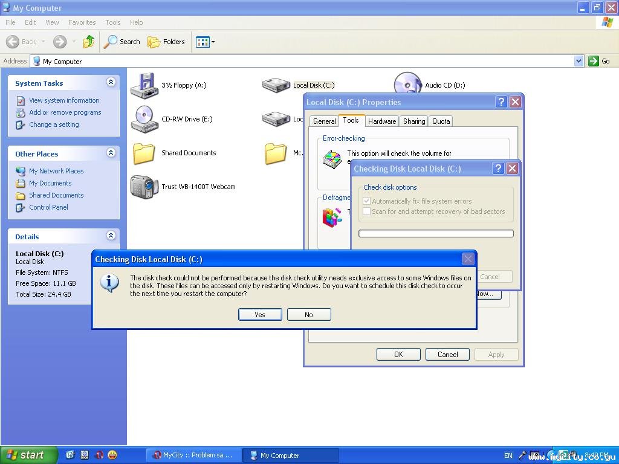Select the Audio CD (D:) icon
Viewport: 619px width, 464px height.
click(407, 83)
